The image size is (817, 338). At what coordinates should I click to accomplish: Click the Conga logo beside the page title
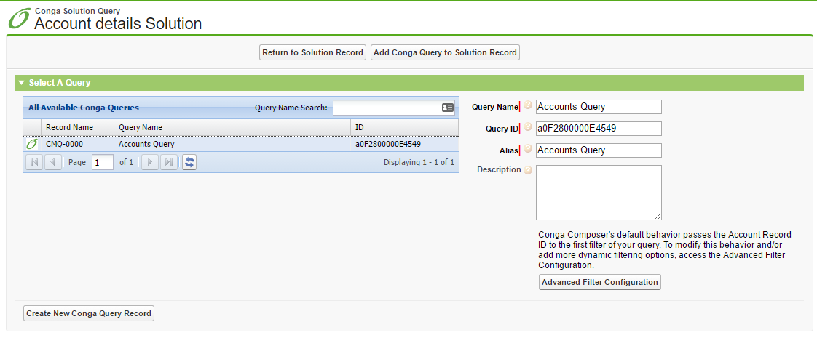pyautogui.click(x=20, y=19)
